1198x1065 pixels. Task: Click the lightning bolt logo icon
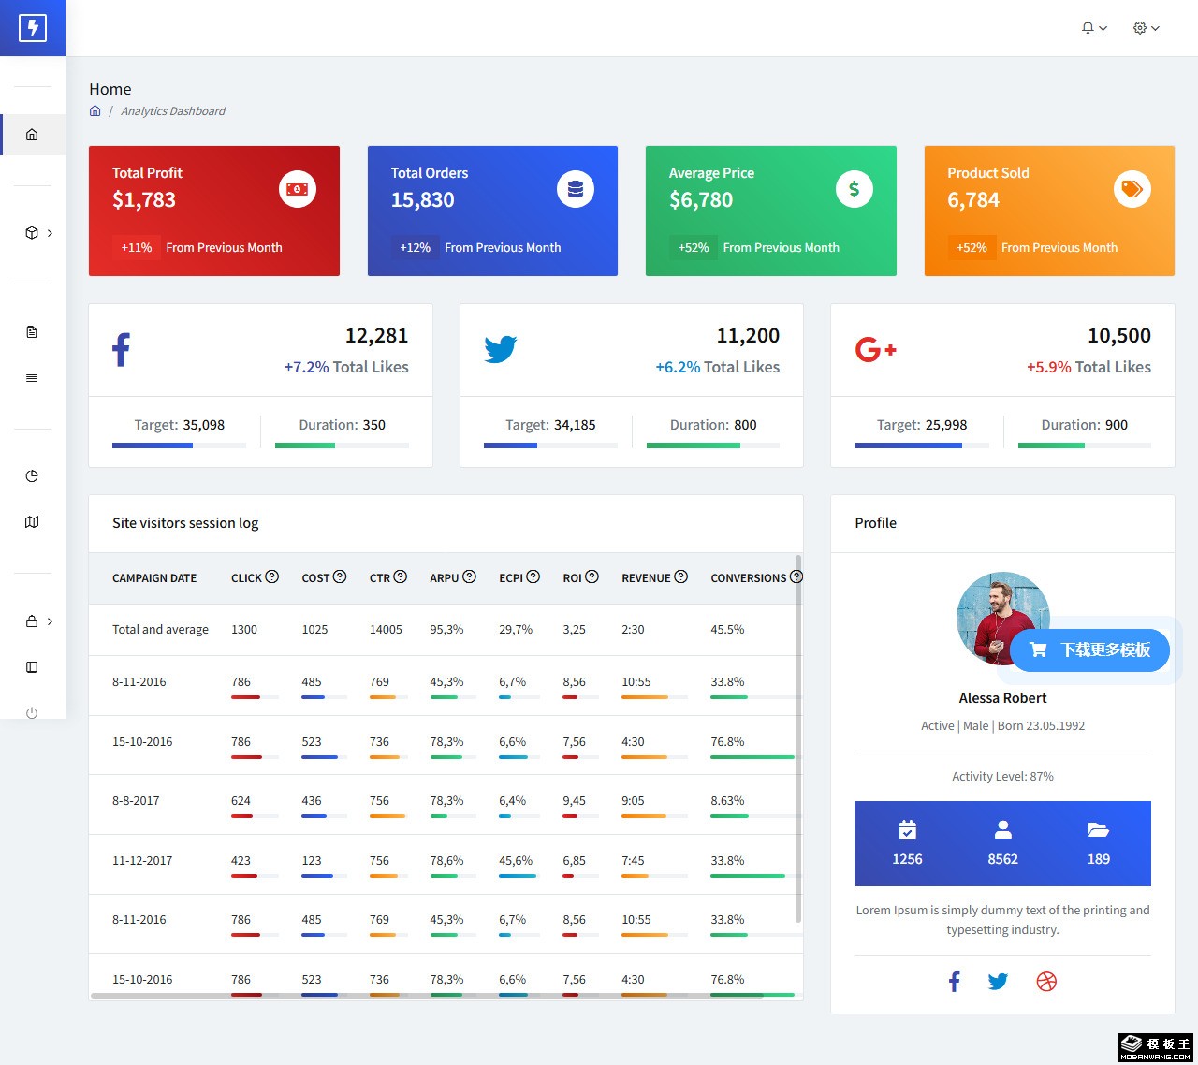click(x=33, y=28)
